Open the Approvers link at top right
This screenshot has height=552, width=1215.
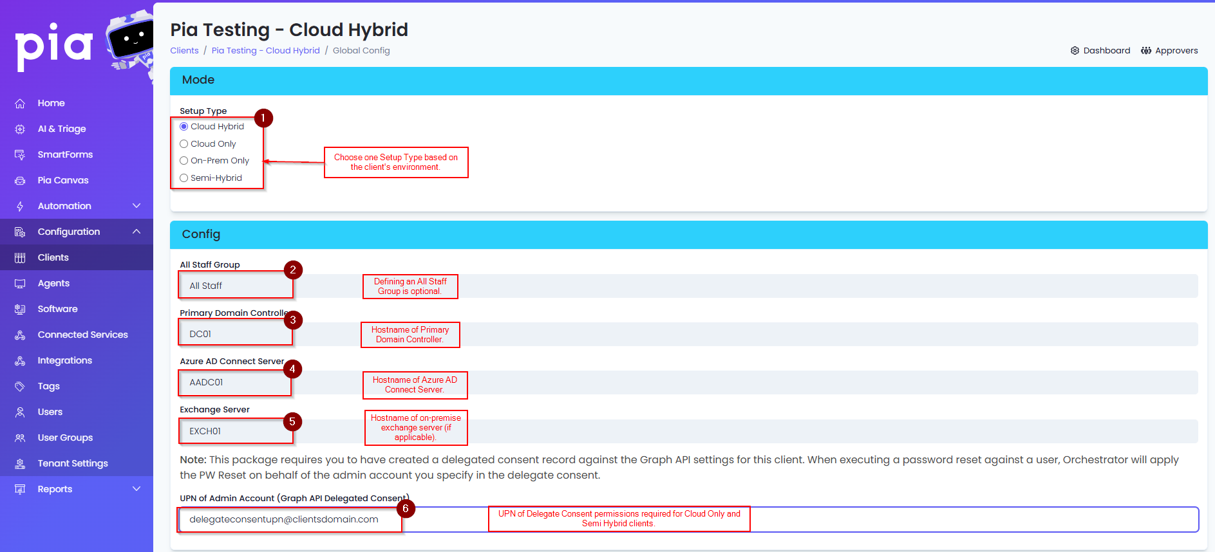pyautogui.click(x=1169, y=50)
